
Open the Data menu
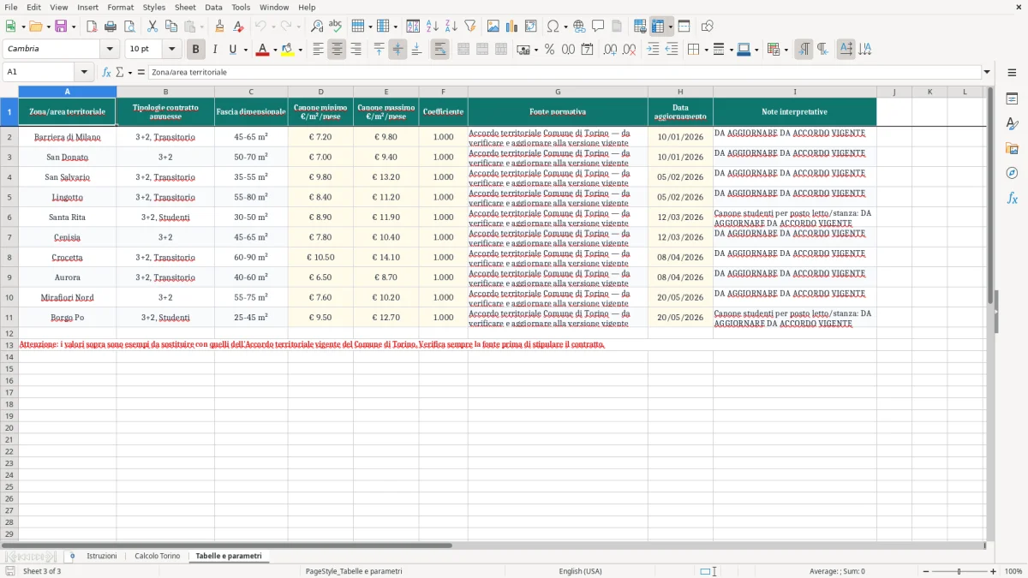pos(213,7)
